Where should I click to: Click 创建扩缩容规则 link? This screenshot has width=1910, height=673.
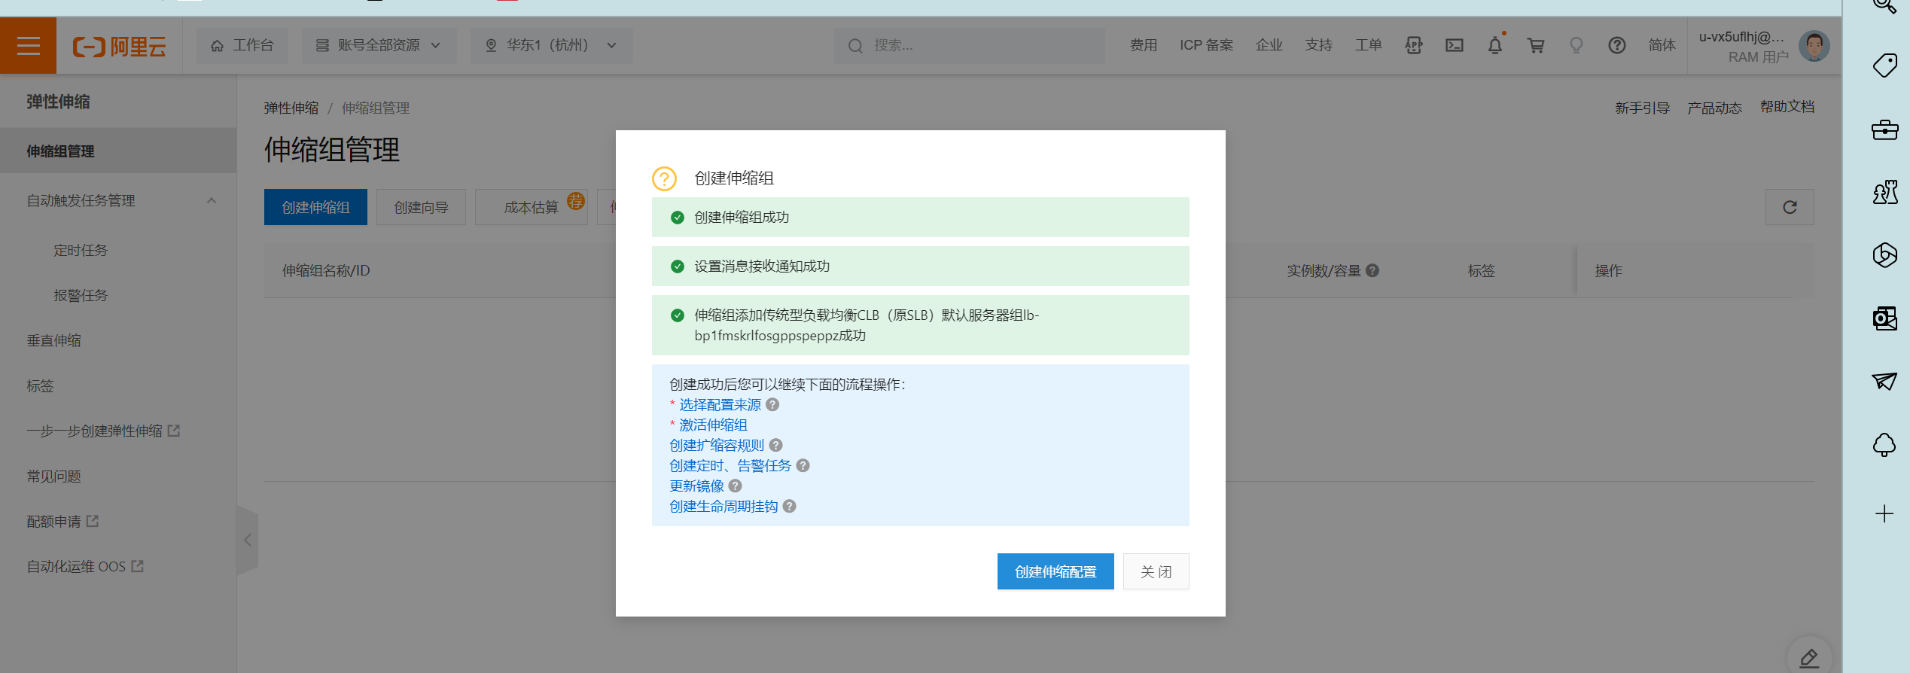[717, 445]
